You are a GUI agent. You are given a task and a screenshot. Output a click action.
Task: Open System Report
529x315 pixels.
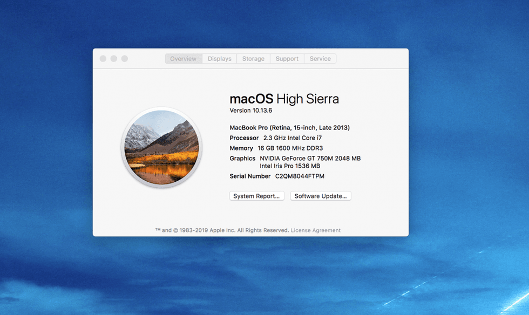click(257, 196)
